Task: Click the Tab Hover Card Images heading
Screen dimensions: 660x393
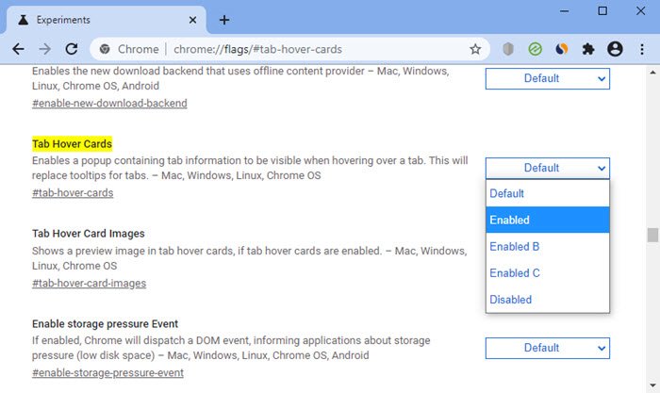Action: pyautogui.click(x=89, y=234)
